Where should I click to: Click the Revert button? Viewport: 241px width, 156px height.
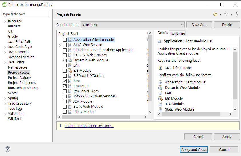[x=198, y=137]
